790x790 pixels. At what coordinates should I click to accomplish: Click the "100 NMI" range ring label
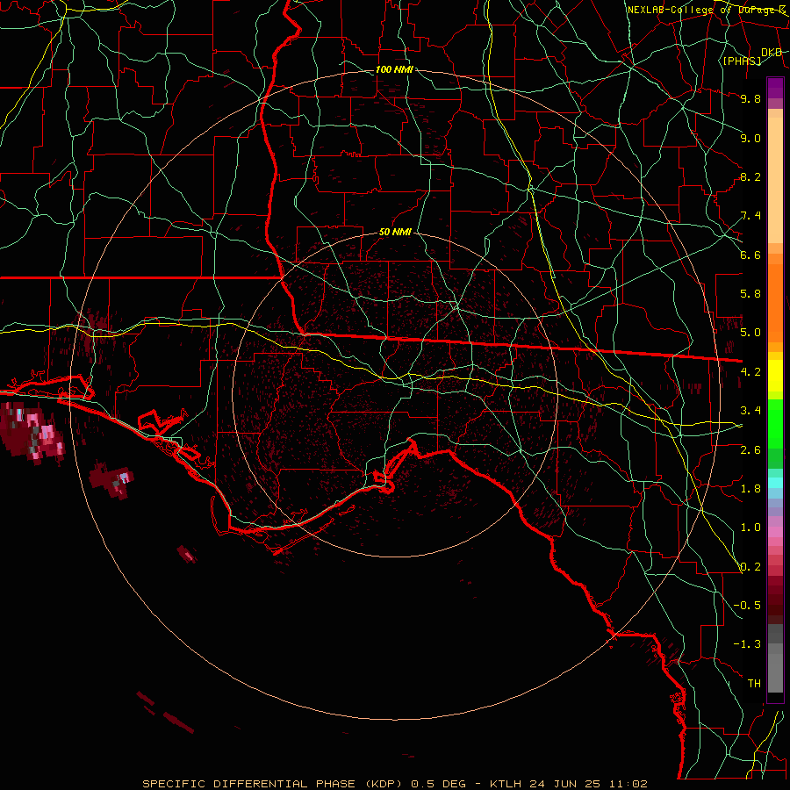tap(394, 69)
